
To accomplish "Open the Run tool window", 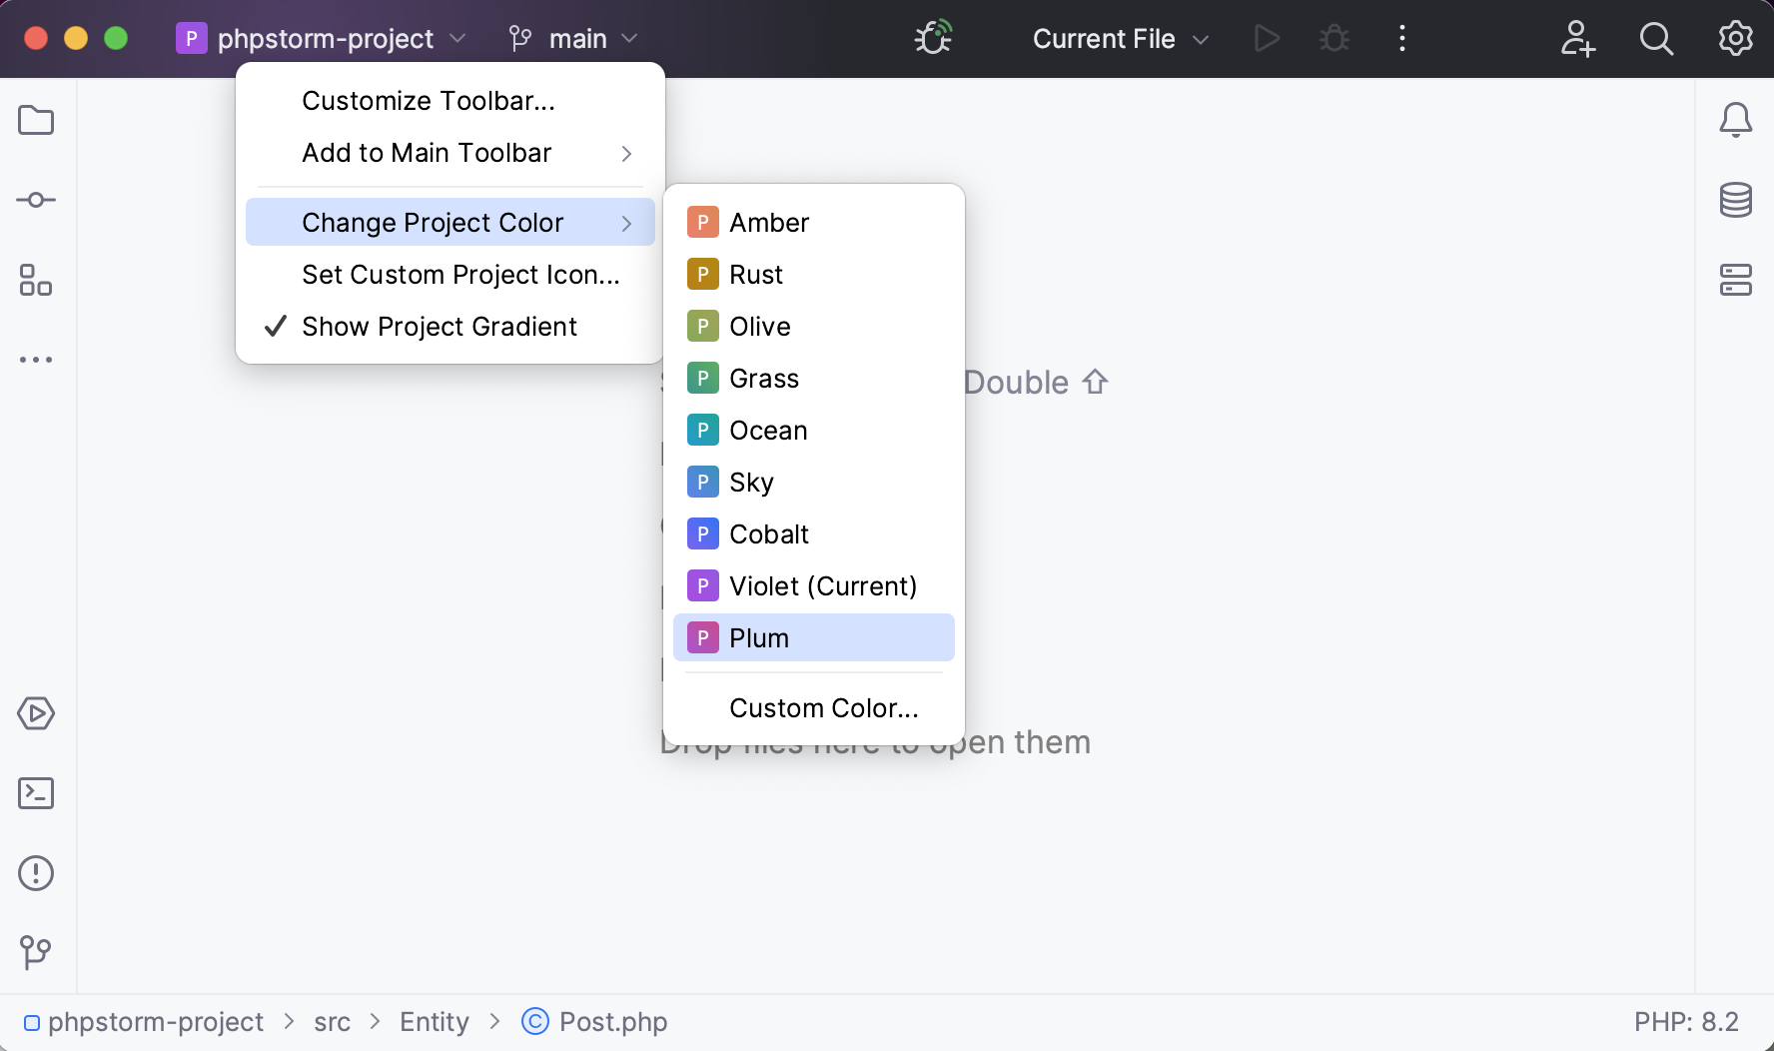I will (x=36, y=713).
